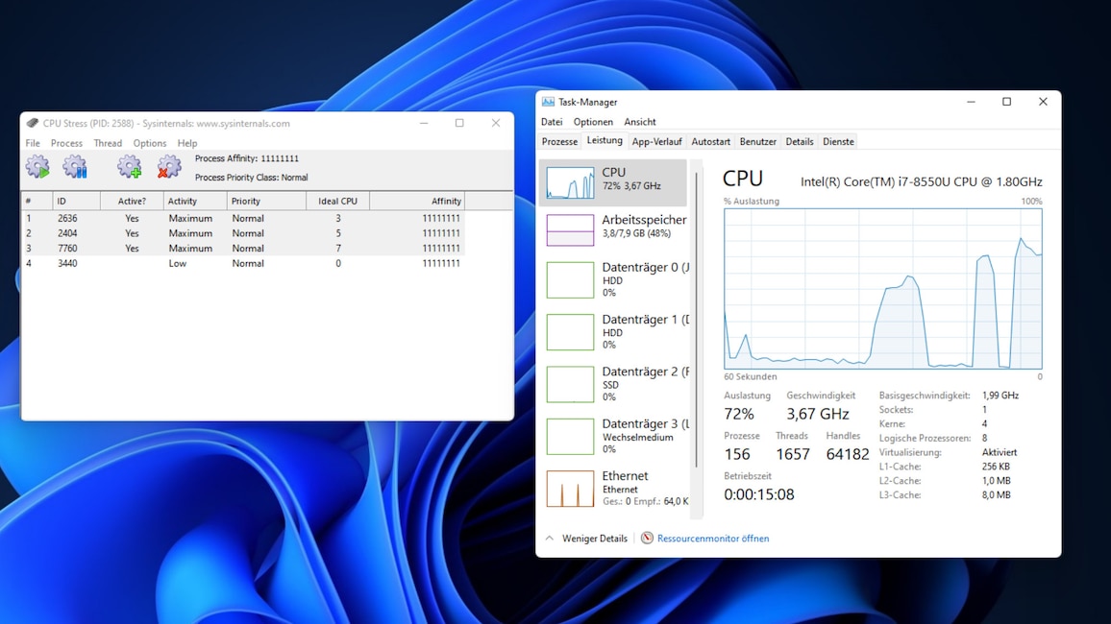Click the pause threads gear icon

(x=75, y=165)
